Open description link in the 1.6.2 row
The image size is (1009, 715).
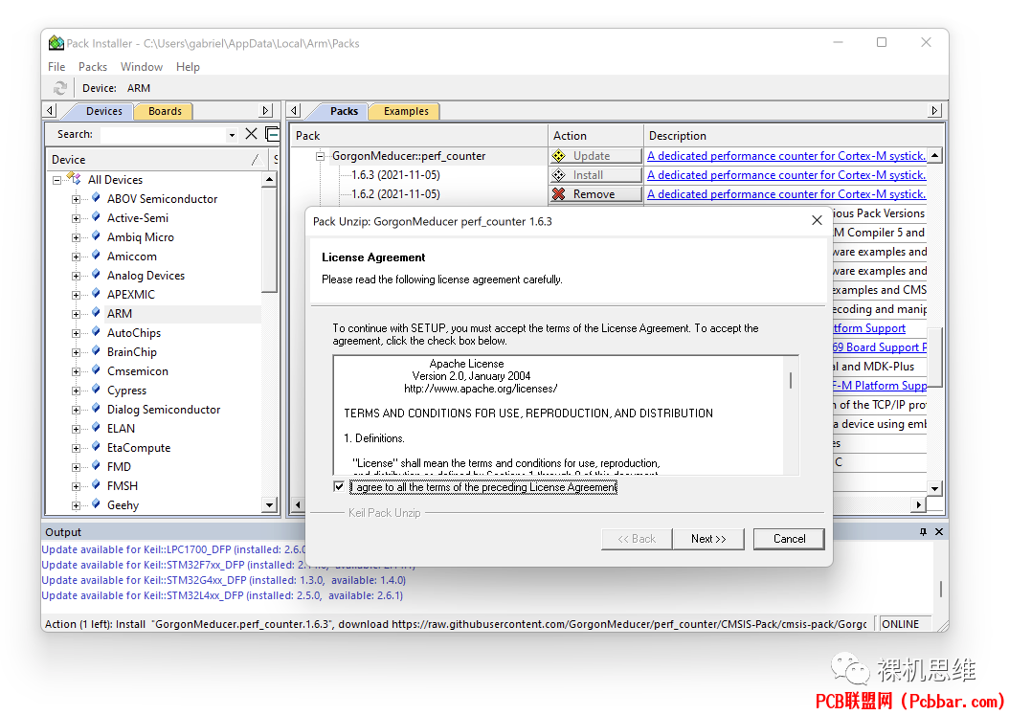click(786, 193)
